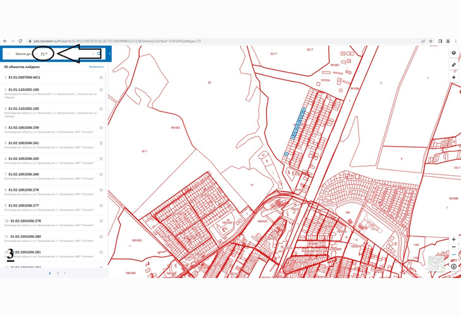Open the browser side panel
The height and width of the screenshot is (316, 461).
(440, 41)
